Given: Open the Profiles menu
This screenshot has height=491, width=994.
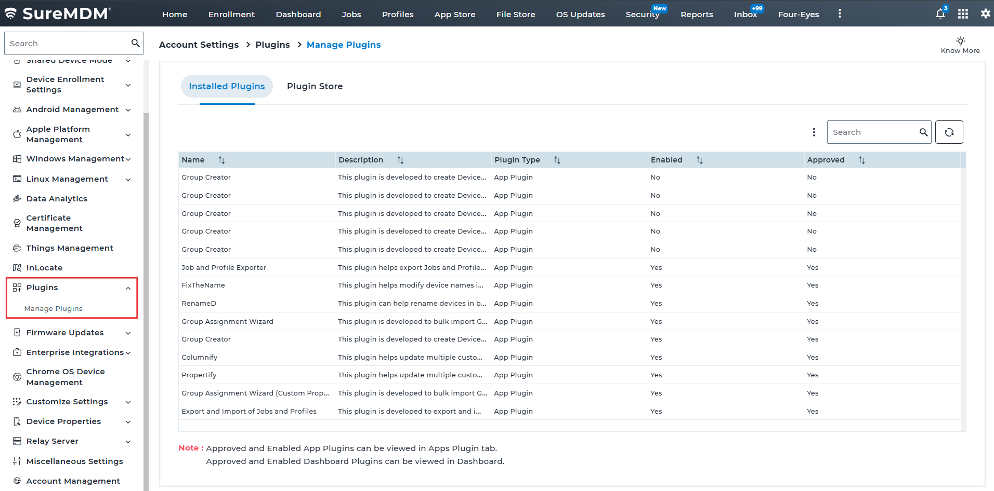Looking at the screenshot, I should [x=398, y=15].
